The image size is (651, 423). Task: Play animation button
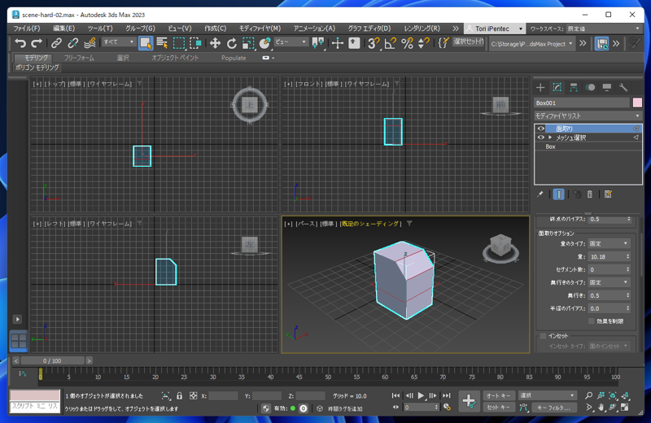[x=421, y=395]
